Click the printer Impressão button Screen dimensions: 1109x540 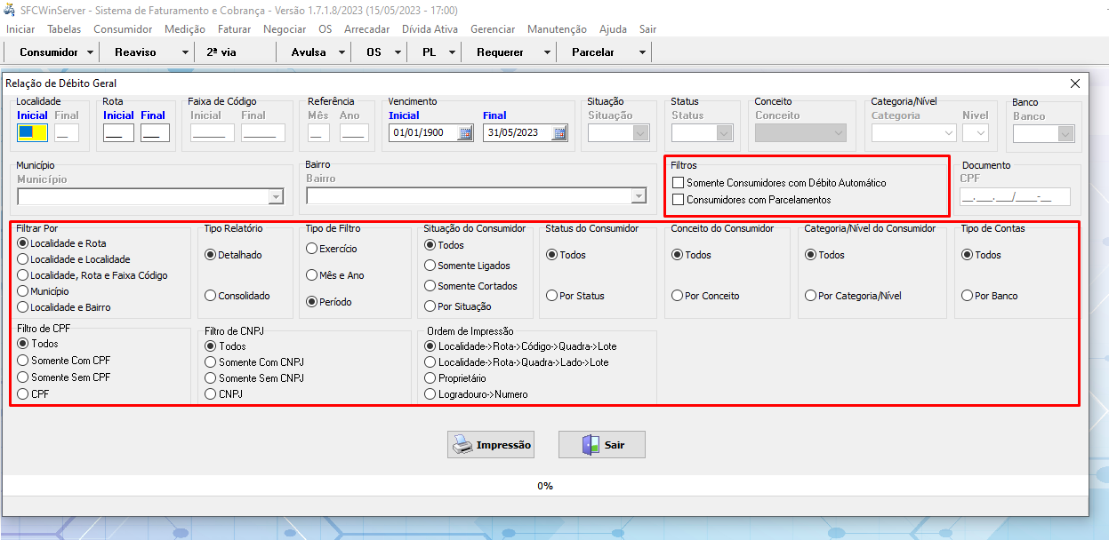tap(491, 445)
